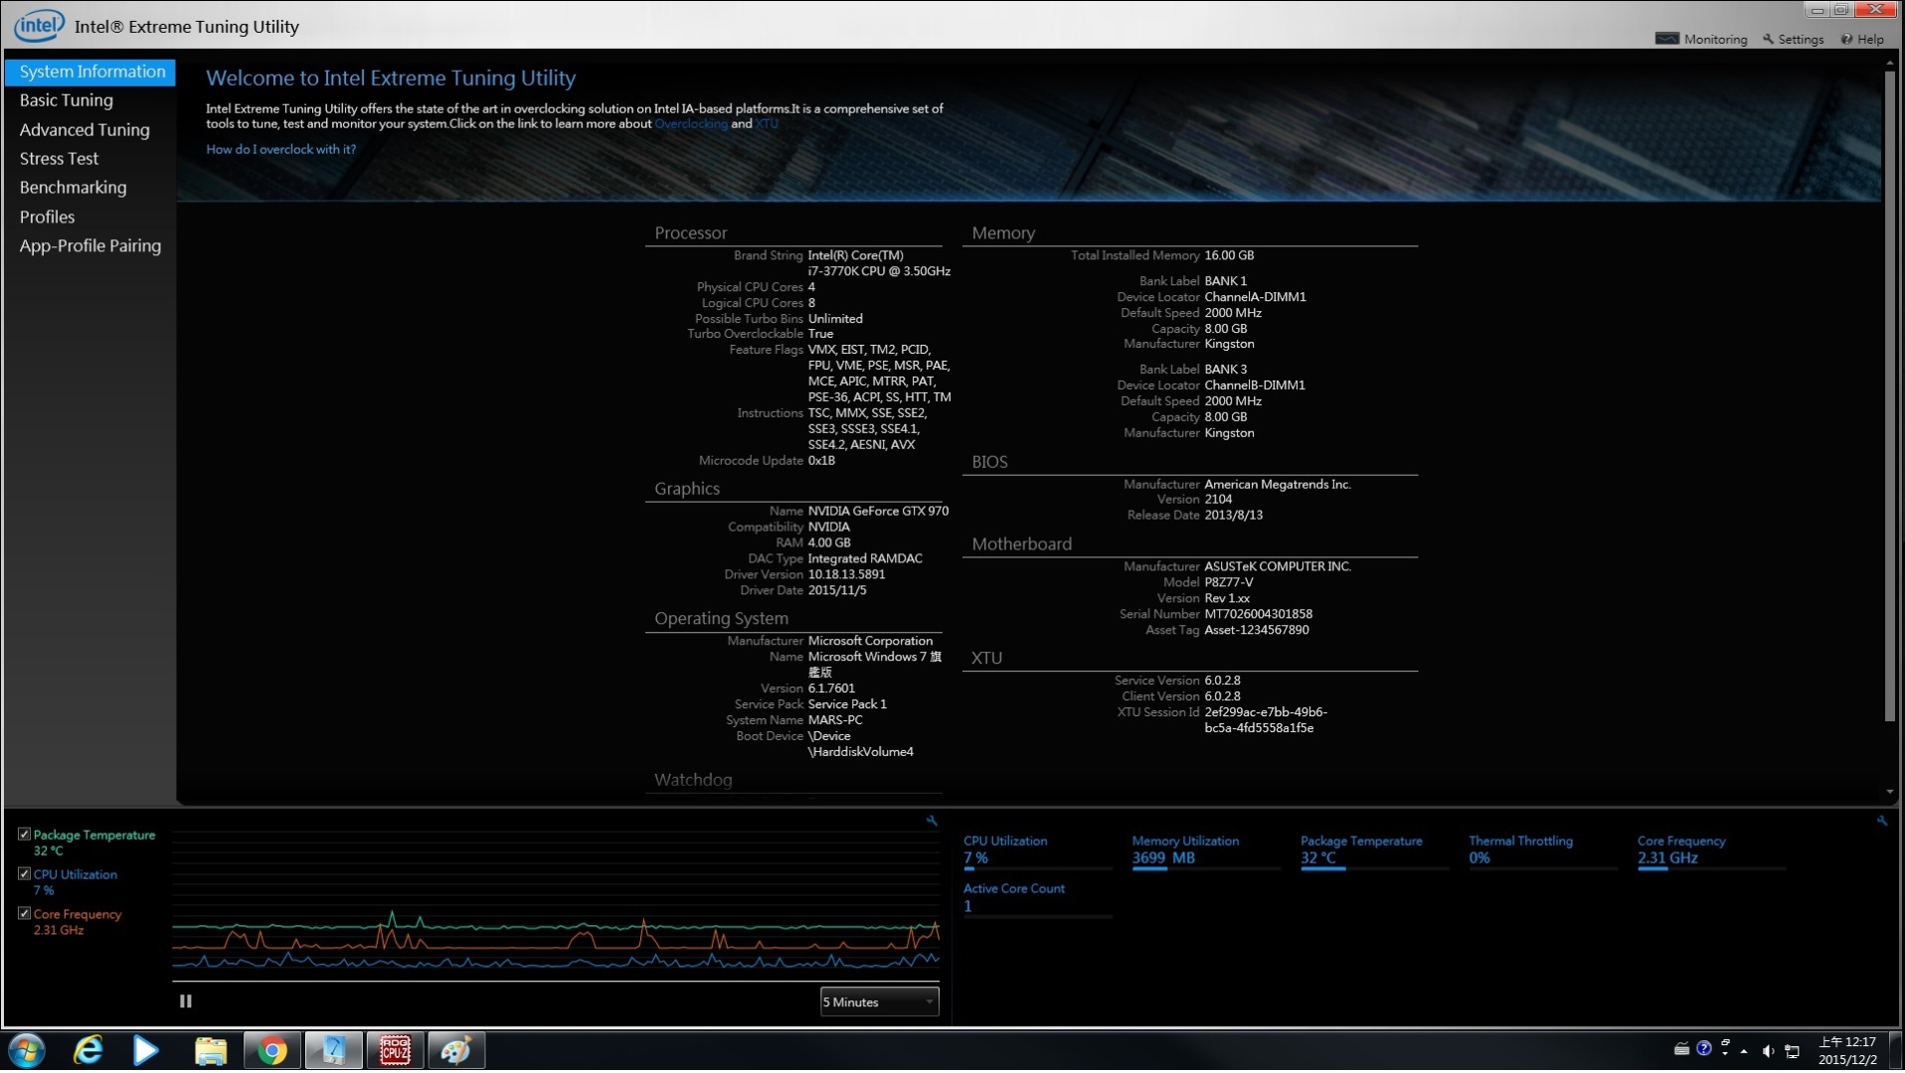The height and width of the screenshot is (1073, 1905).
Task: Open the Benchmarking section
Action: click(73, 188)
